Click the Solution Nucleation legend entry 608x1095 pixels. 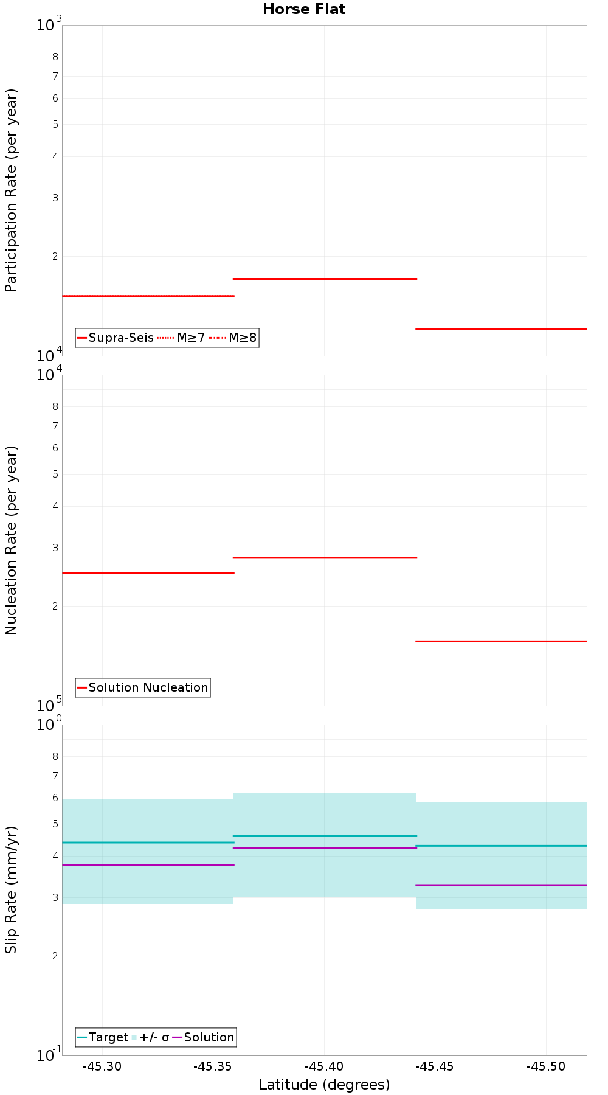pyautogui.click(x=143, y=687)
